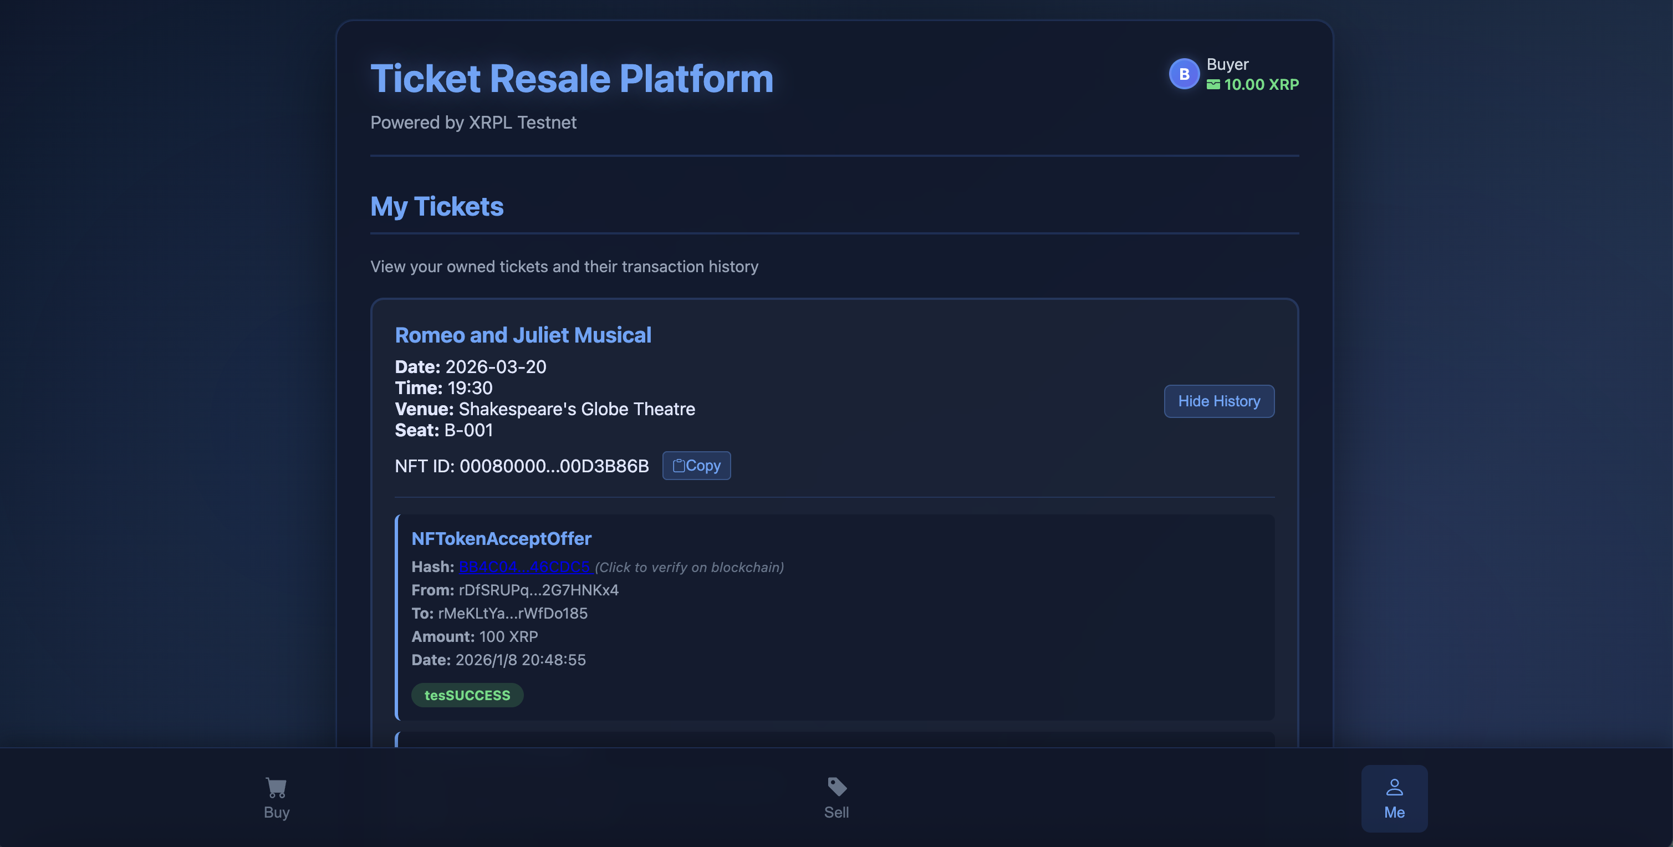Click the clipboard icon in Copy button
Viewport: 1673px width, 847px height.
click(679, 466)
